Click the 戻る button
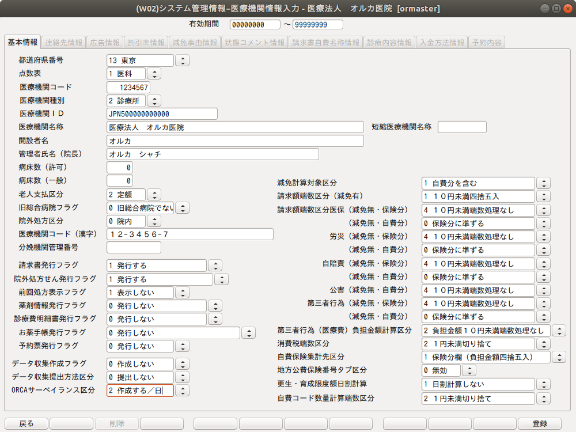The width and height of the screenshot is (576, 432). (26, 423)
